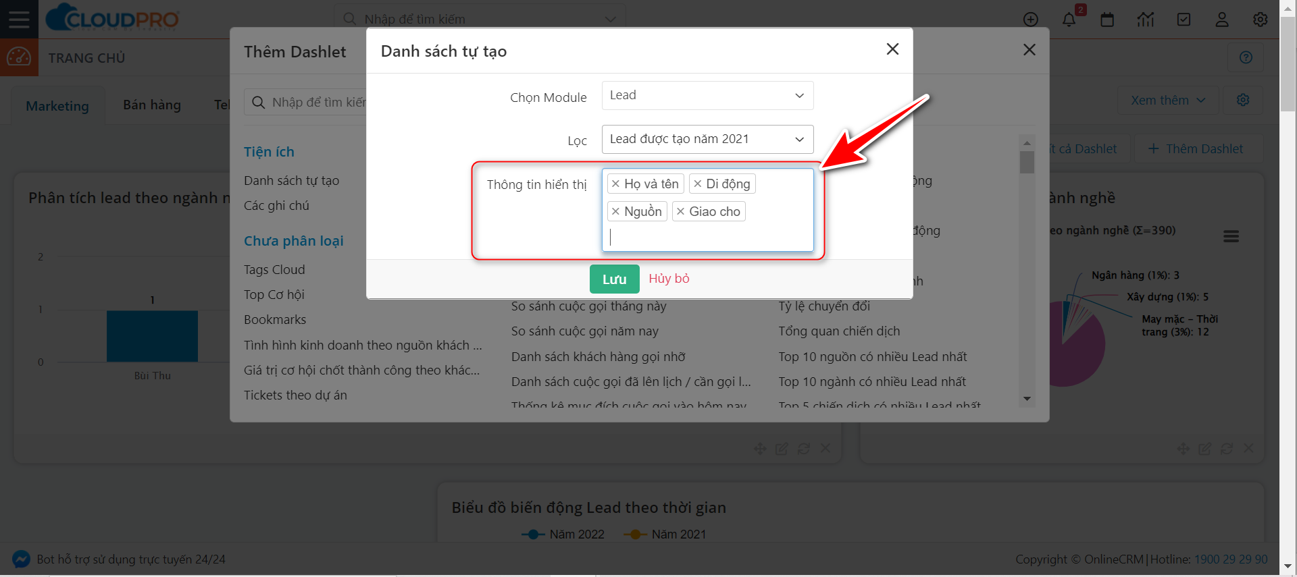Close the Thêm Dashlet dialog

[1029, 50]
